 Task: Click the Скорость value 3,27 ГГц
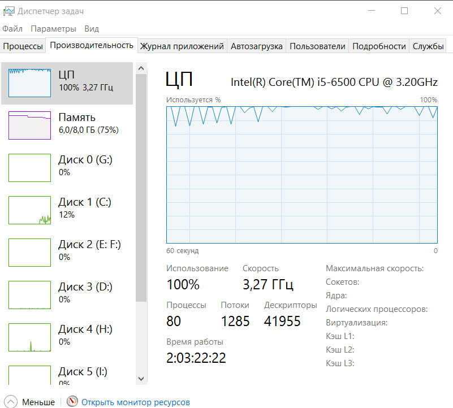[268, 285]
